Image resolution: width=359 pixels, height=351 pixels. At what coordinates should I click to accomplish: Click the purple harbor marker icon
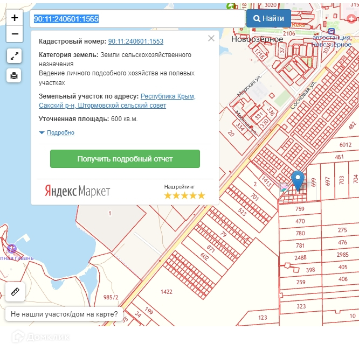[x=12, y=249]
